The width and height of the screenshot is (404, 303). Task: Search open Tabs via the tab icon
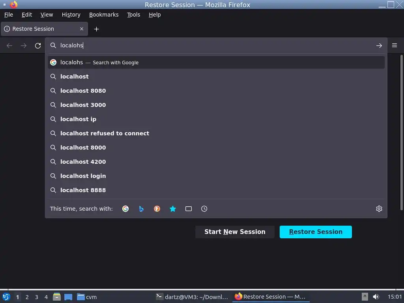pyautogui.click(x=188, y=209)
